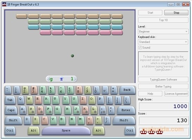Click the green ball in game area

pyautogui.click(x=72, y=56)
